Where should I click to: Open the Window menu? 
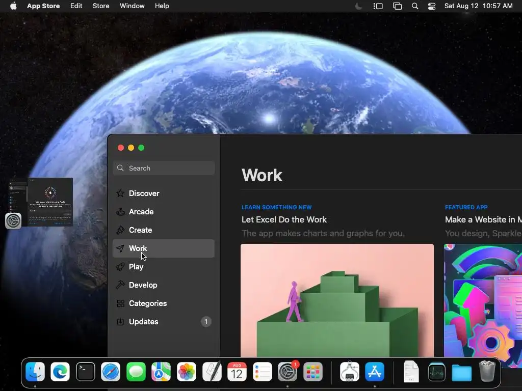point(132,6)
